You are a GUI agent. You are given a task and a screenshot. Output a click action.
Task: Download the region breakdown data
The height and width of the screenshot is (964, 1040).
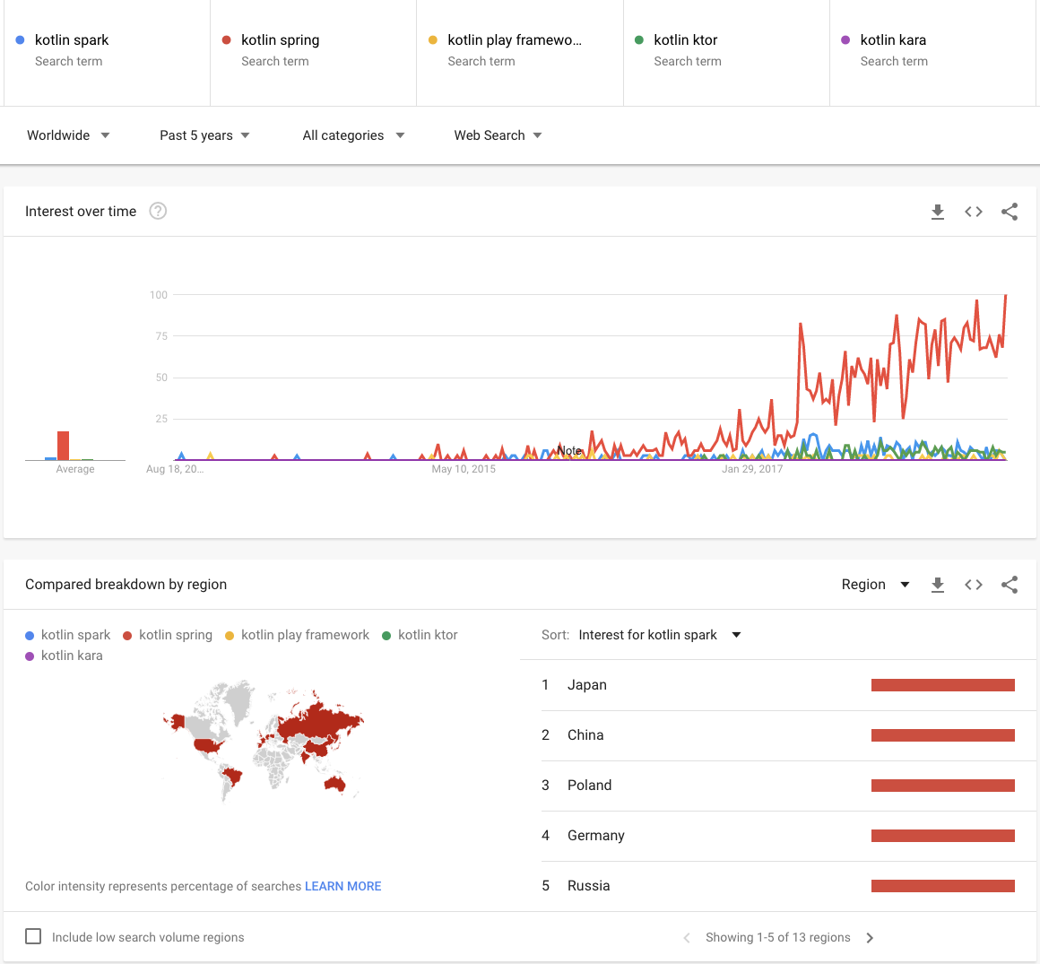point(938,585)
